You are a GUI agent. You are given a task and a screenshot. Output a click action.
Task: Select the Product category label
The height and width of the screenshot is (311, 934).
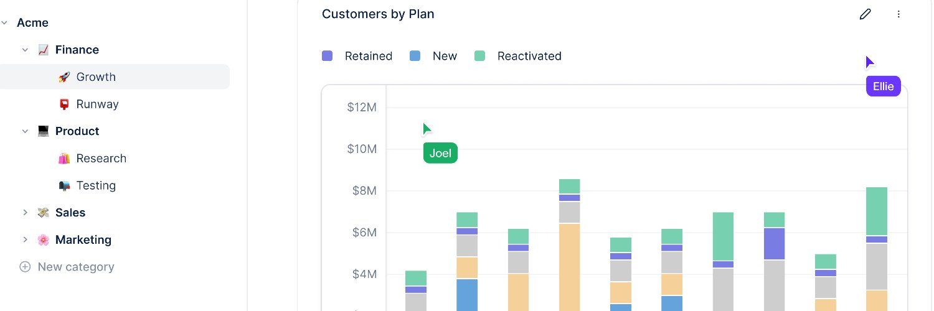pyautogui.click(x=77, y=131)
